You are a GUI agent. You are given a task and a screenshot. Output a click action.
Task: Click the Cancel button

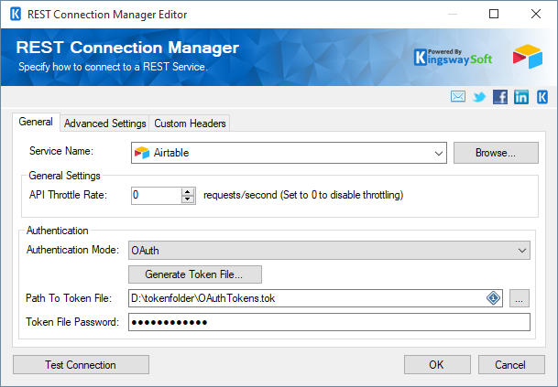coord(511,365)
